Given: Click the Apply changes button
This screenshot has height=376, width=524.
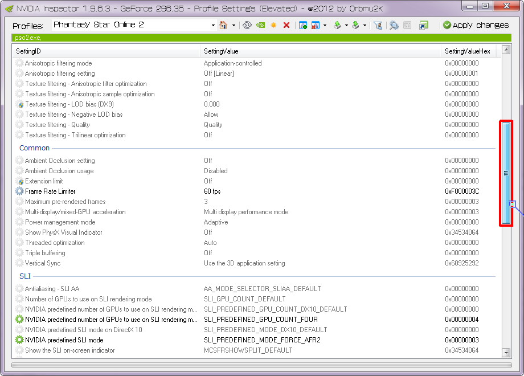Looking at the screenshot, I should click(476, 25).
